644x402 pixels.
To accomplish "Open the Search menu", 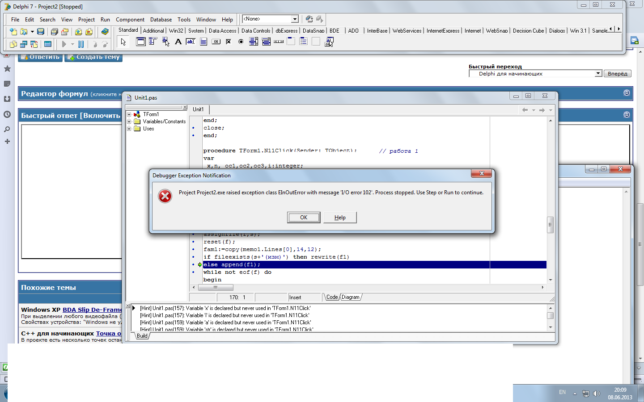I will pos(47,20).
